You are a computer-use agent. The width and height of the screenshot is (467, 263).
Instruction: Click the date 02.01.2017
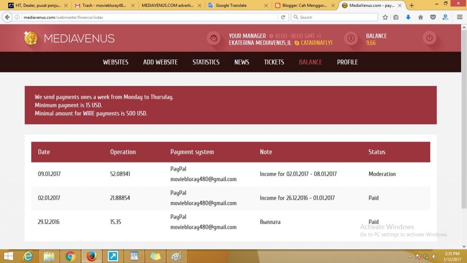(x=49, y=198)
